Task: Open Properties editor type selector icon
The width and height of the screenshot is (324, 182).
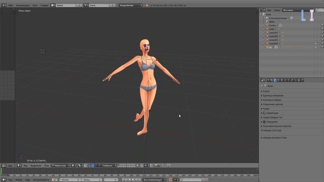Action: (x=263, y=80)
